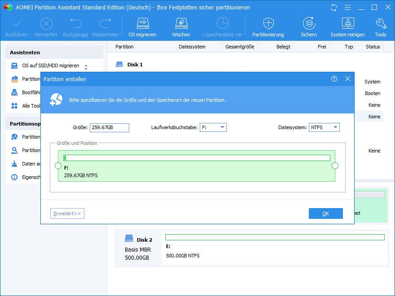Click the OS migrieren toolbar icon
The width and height of the screenshot is (395, 296).
(142, 24)
